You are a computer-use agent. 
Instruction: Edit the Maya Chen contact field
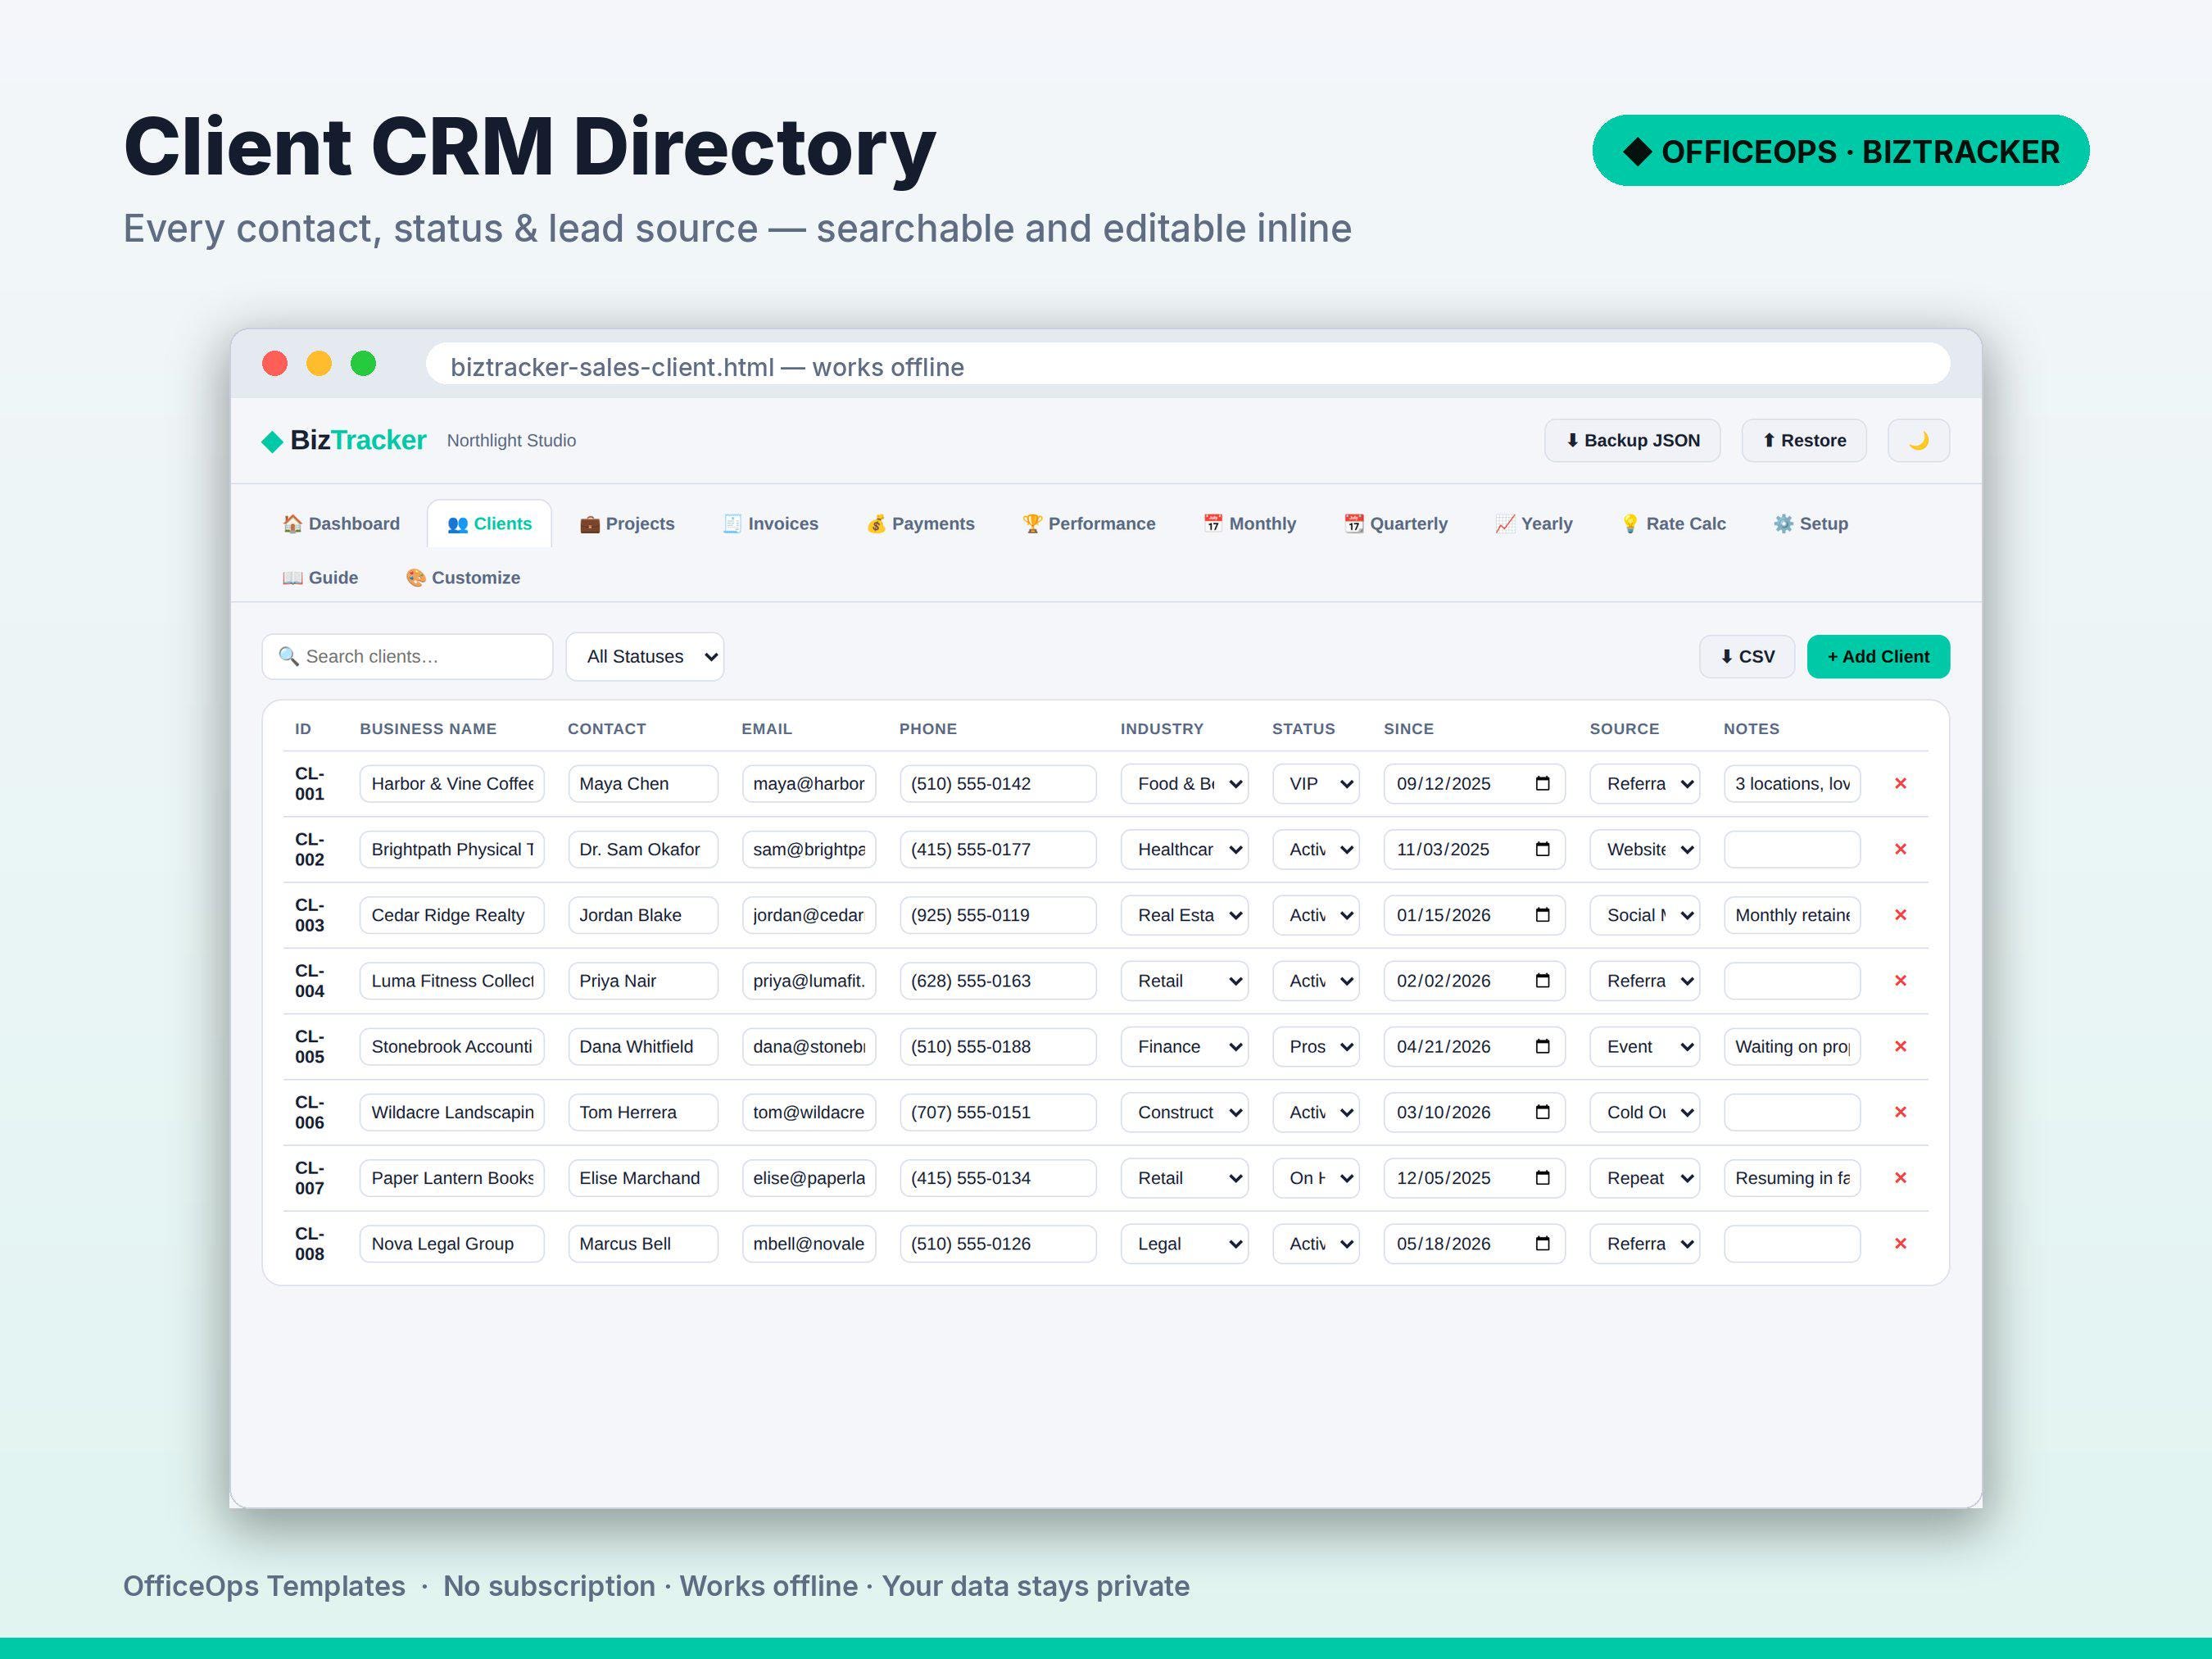coord(643,783)
